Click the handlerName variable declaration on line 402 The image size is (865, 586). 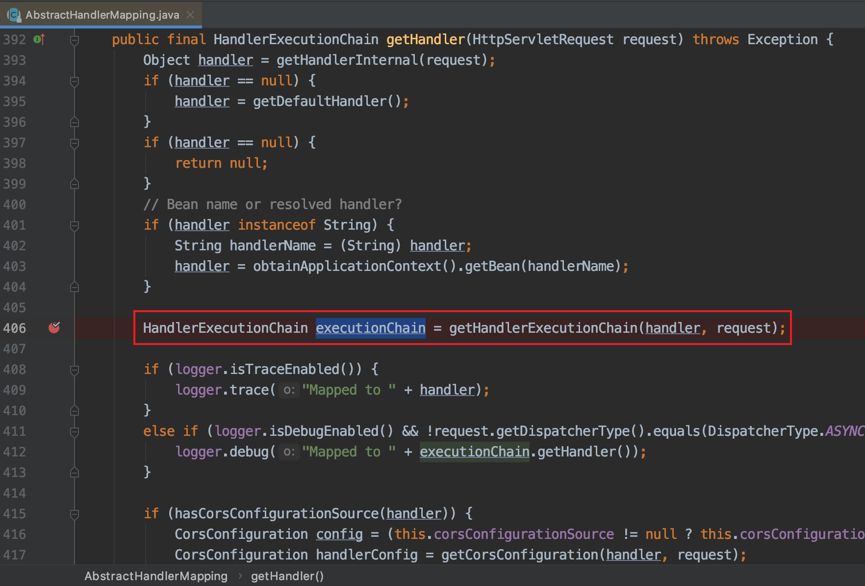tap(273, 245)
